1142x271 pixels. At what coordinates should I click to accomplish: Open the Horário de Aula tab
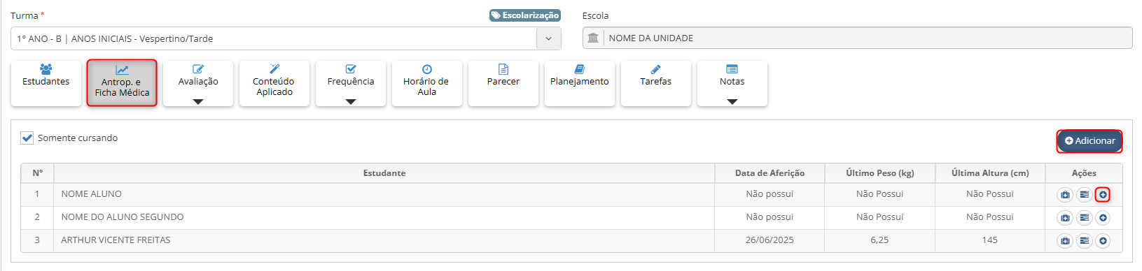[427, 83]
